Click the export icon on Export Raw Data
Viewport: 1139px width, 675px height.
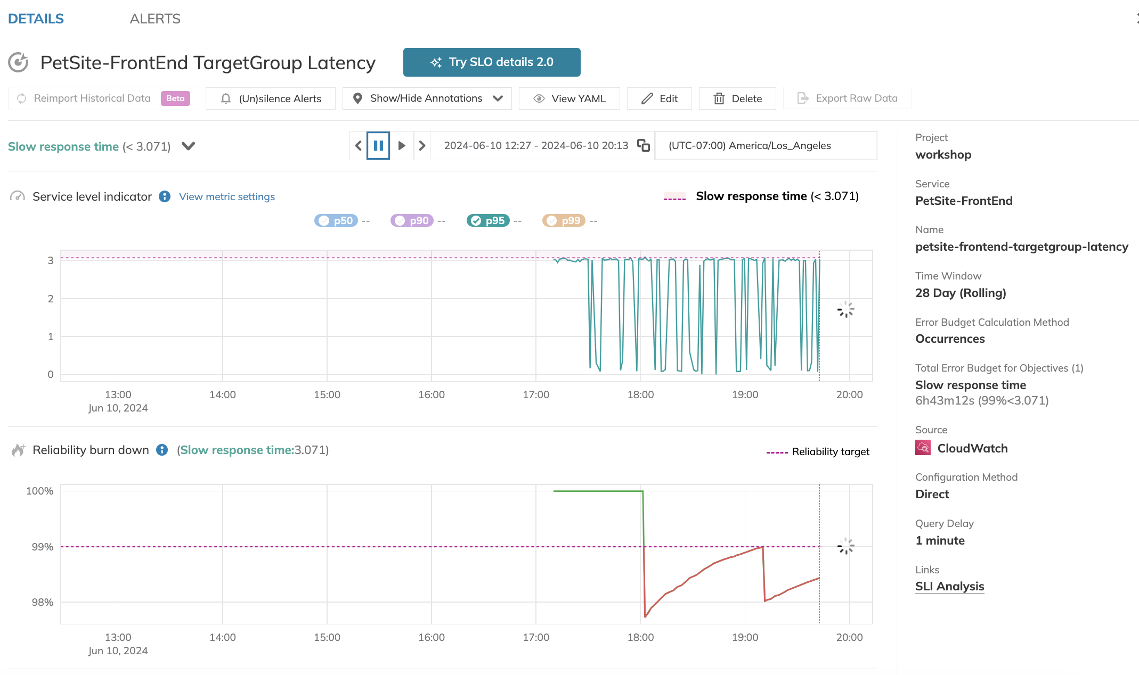coord(803,98)
